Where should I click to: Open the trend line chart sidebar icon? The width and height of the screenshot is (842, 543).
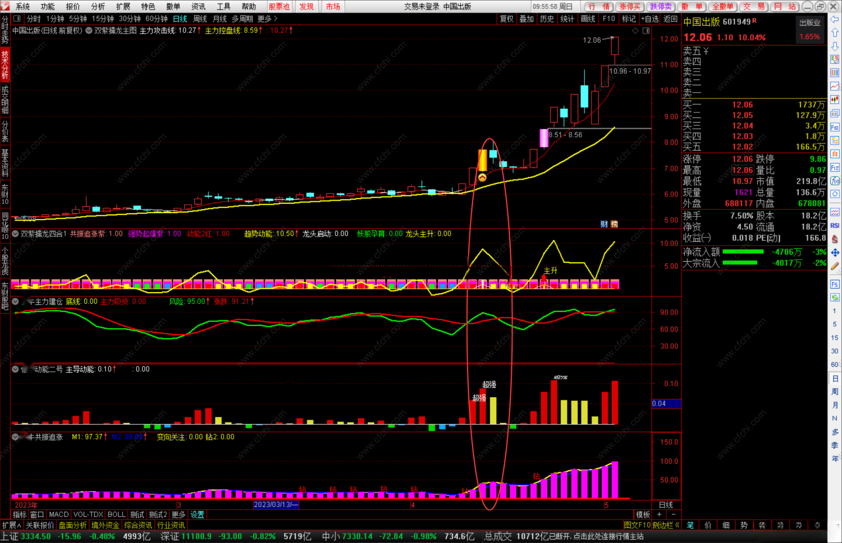834,86
